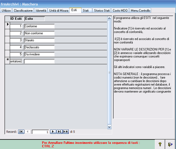Viewport: 176px width, 149px height.
Task: Click the Esito column header
Action: coord(34,19)
